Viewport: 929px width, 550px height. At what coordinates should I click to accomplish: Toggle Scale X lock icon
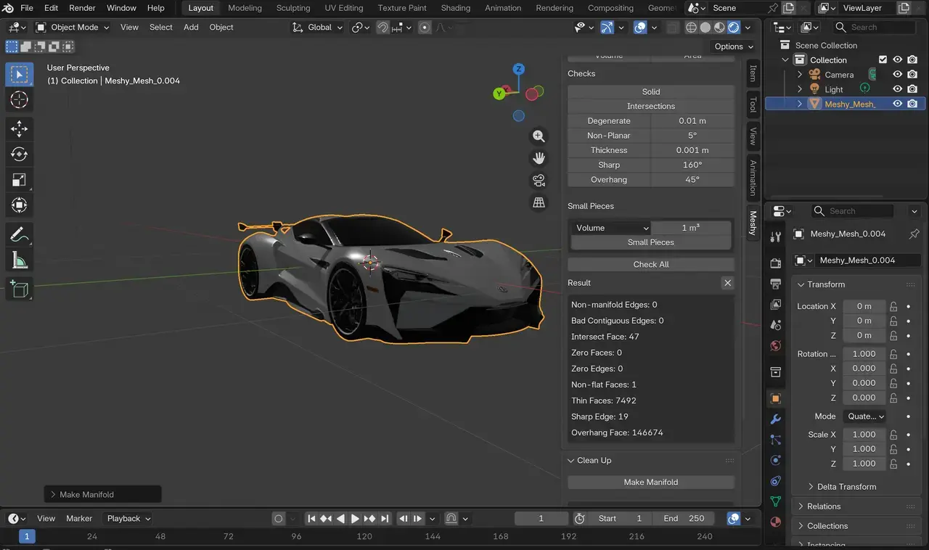[x=894, y=435]
